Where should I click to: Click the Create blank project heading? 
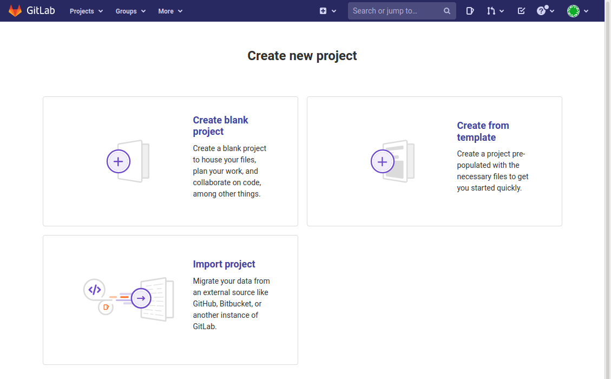220,126
